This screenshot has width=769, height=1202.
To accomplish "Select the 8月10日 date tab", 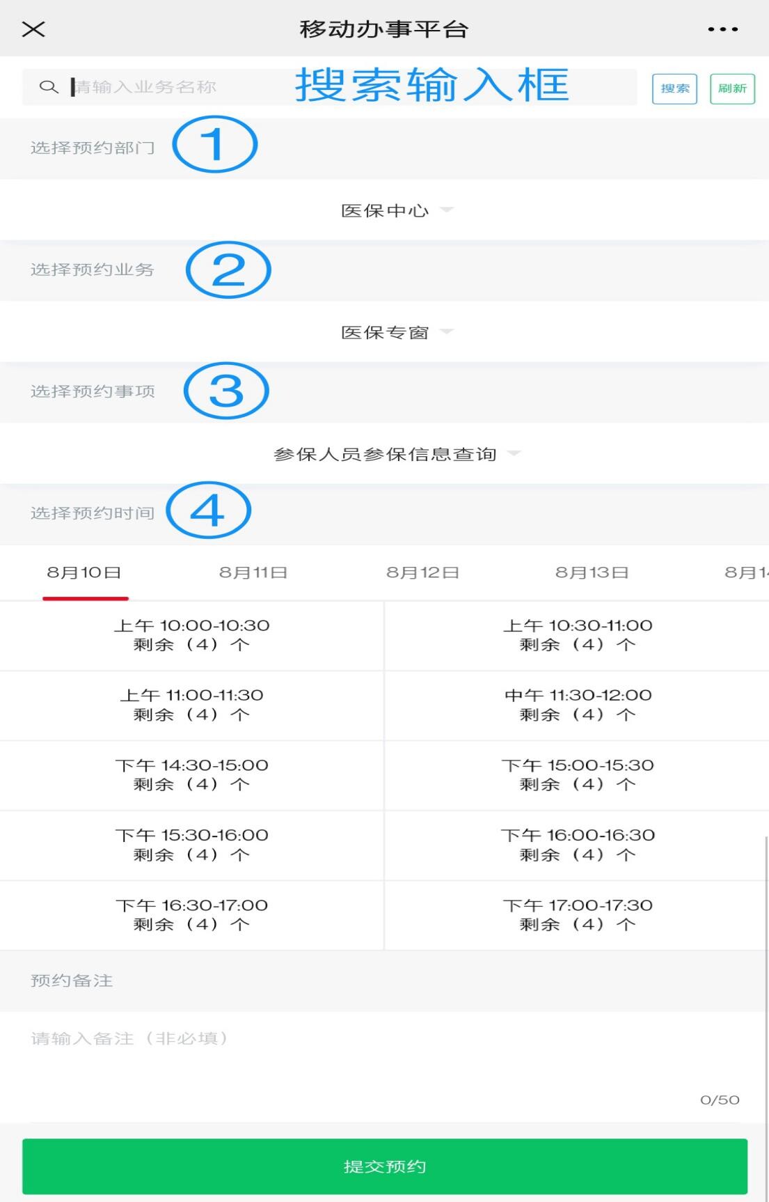I will [x=84, y=572].
